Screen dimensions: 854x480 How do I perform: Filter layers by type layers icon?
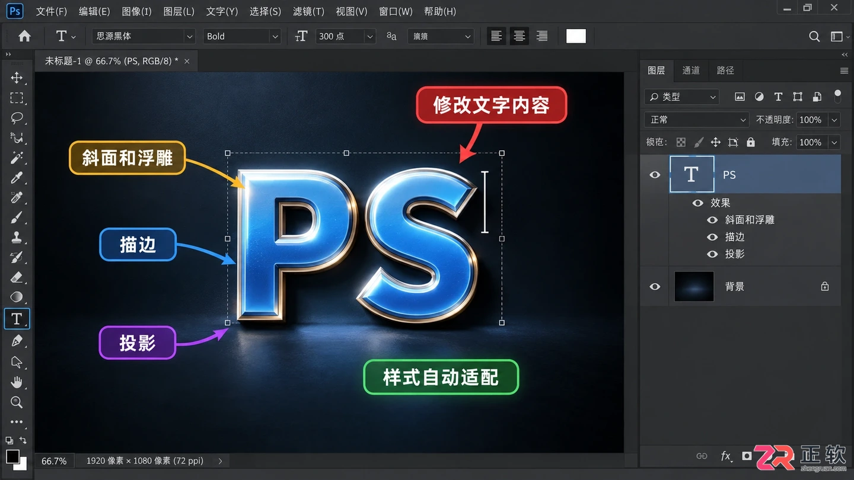779,97
